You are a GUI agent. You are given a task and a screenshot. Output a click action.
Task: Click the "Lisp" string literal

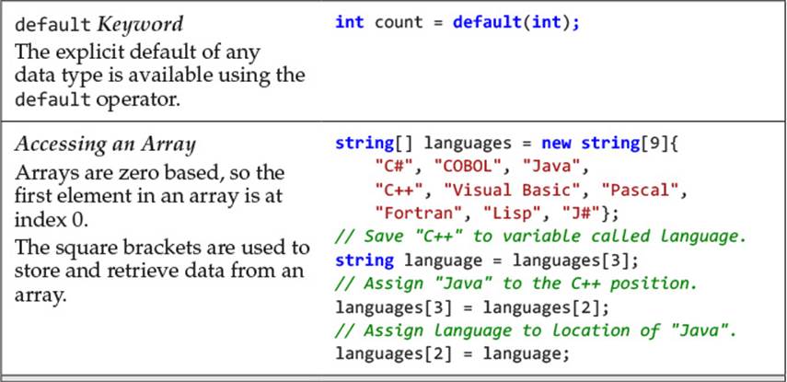point(512,214)
